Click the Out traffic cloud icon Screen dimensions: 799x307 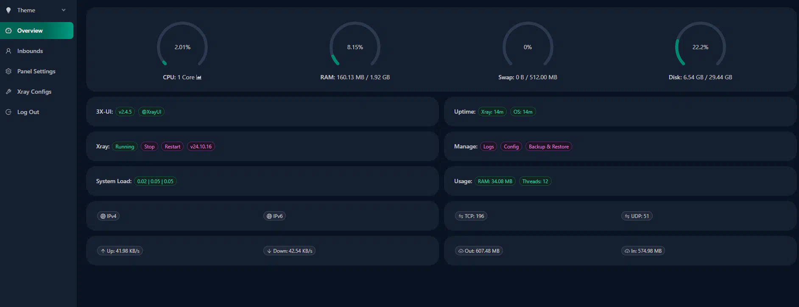coord(461,251)
